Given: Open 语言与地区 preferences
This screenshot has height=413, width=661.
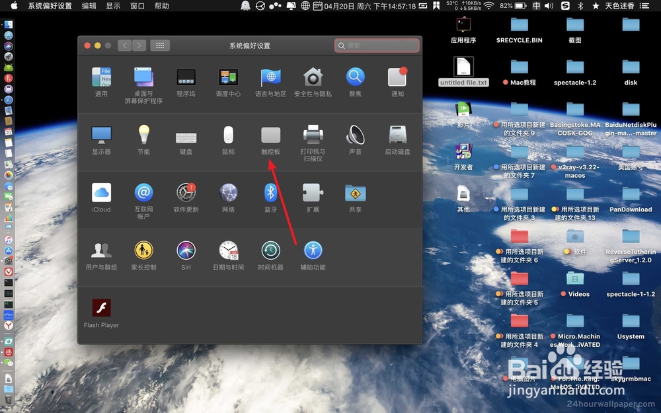Looking at the screenshot, I should click(270, 82).
